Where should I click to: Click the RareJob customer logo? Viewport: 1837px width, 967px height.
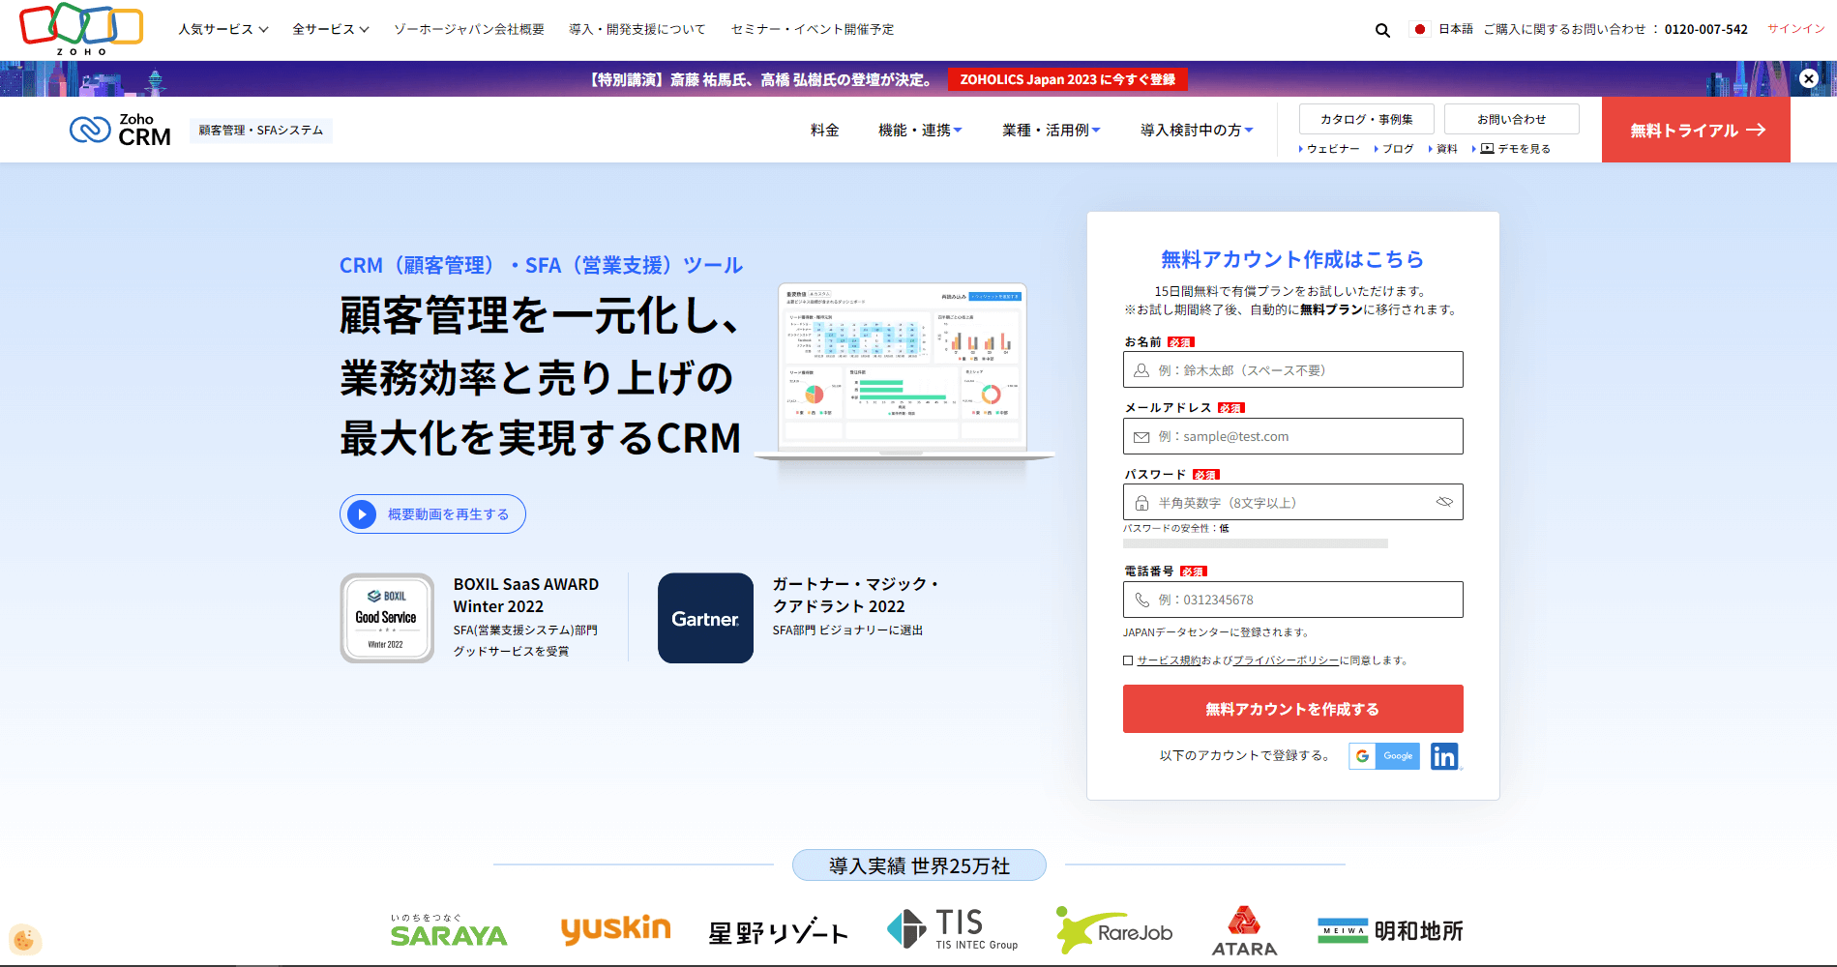pyautogui.click(x=1113, y=930)
